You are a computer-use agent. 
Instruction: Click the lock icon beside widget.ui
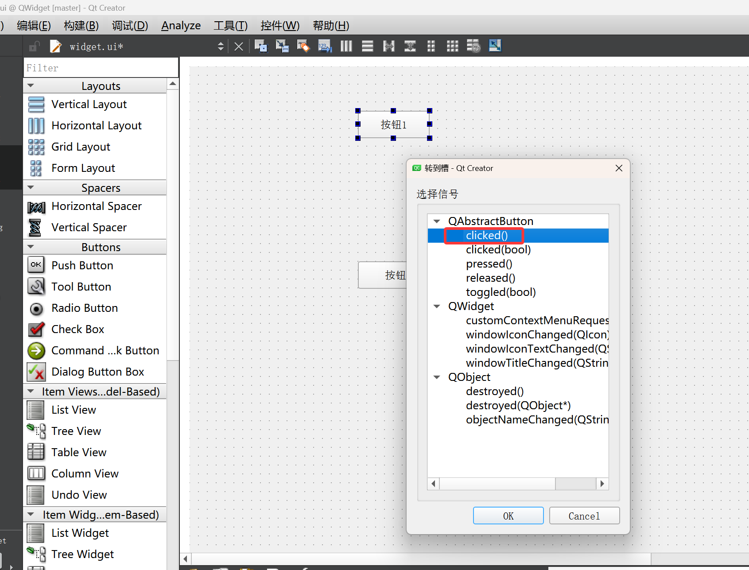click(x=34, y=47)
